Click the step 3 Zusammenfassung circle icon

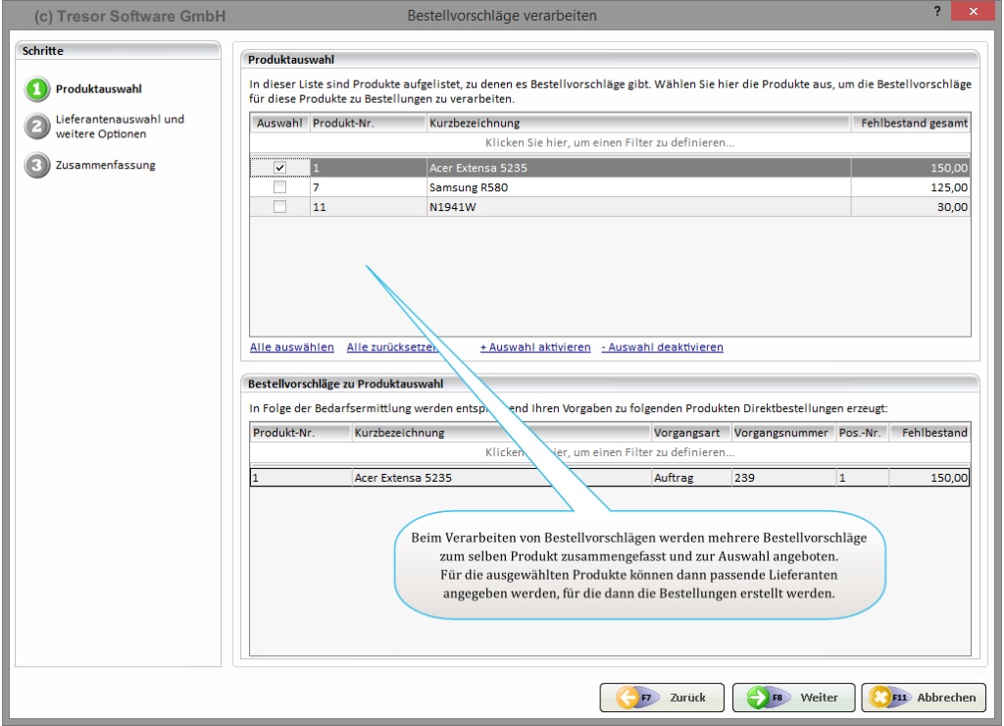click(x=36, y=165)
